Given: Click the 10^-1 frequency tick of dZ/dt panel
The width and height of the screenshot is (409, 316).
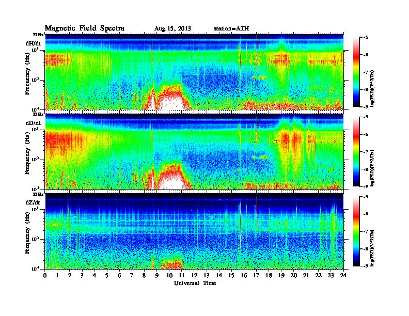Looking at the screenshot, I should click(x=35, y=268).
